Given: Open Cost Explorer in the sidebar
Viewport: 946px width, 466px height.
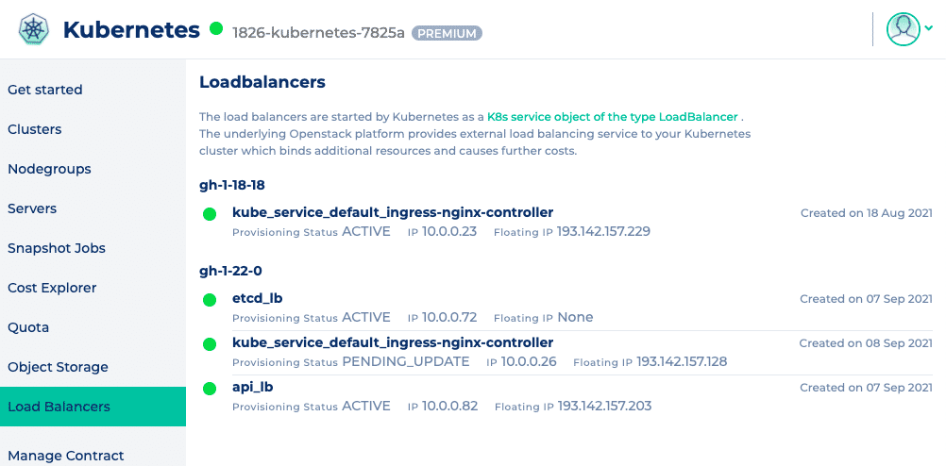Looking at the screenshot, I should point(52,288).
